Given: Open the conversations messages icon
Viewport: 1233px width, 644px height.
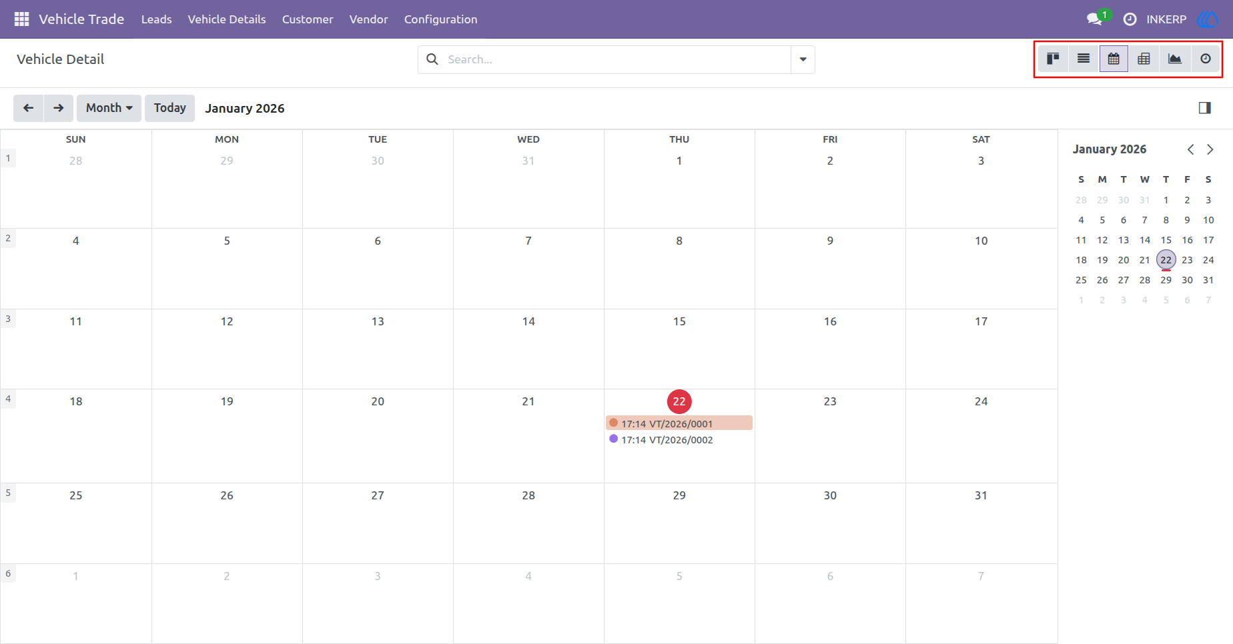Looking at the screenshot, I should pyautogui.click(x=1094, y=19).
